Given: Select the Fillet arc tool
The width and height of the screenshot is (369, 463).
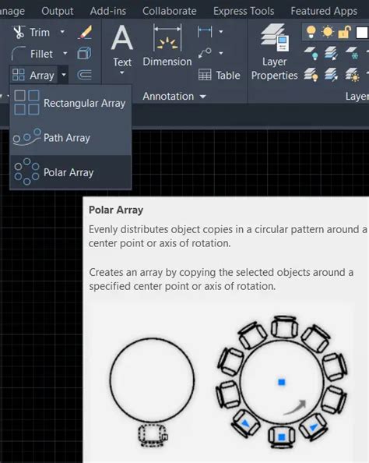Looking at the screenshot, I should click(x=18, y=54).
